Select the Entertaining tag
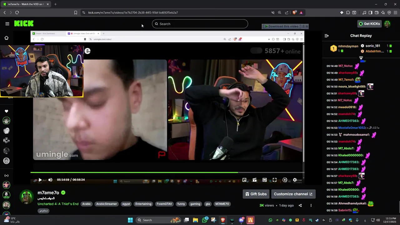Viewport: 400px width, 225px height. (x=143, y=204)
